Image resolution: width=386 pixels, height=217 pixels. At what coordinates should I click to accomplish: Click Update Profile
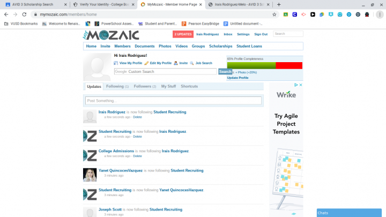pos(237,78)
